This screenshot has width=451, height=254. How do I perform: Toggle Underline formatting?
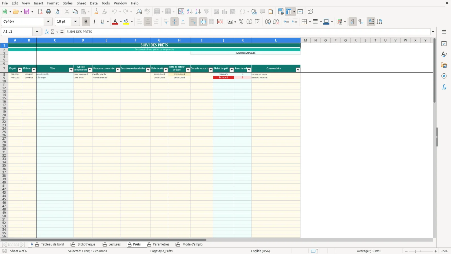tap(102, 22)
